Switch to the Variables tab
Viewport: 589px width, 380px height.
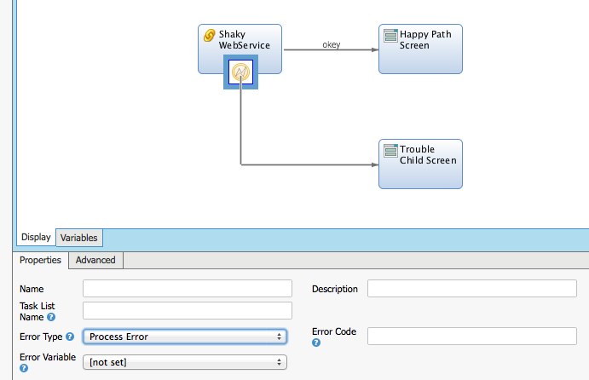click(x=78, y=238)
